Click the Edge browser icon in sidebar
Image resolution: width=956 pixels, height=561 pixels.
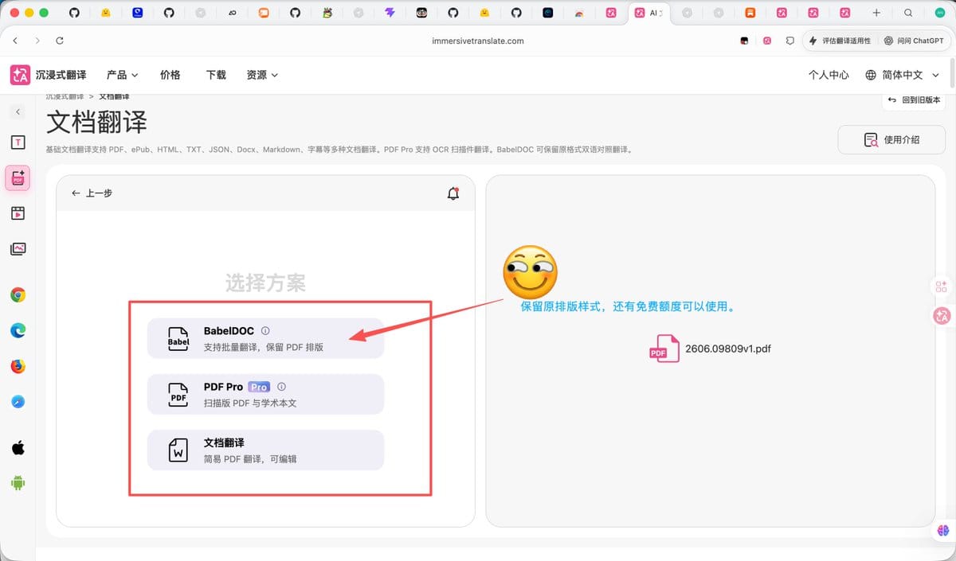(x=18, y=331)
